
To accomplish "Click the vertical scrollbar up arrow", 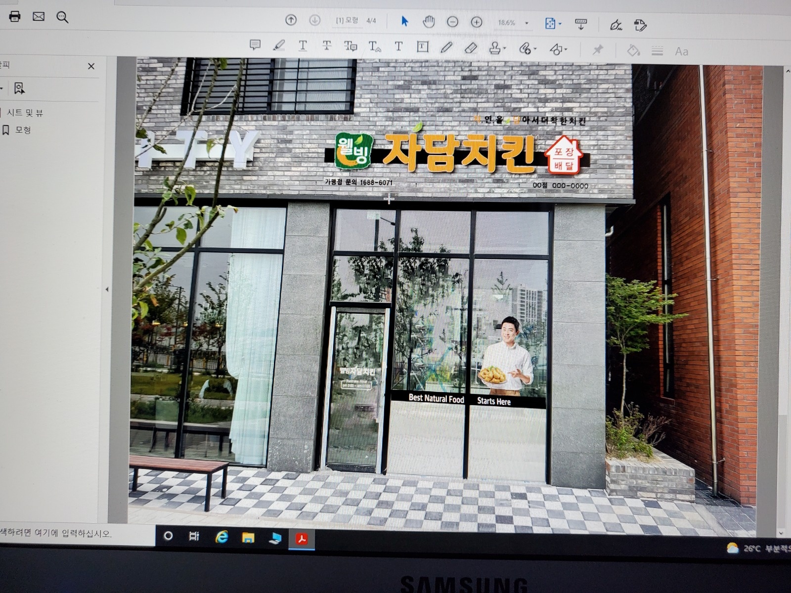I will 787,72.
